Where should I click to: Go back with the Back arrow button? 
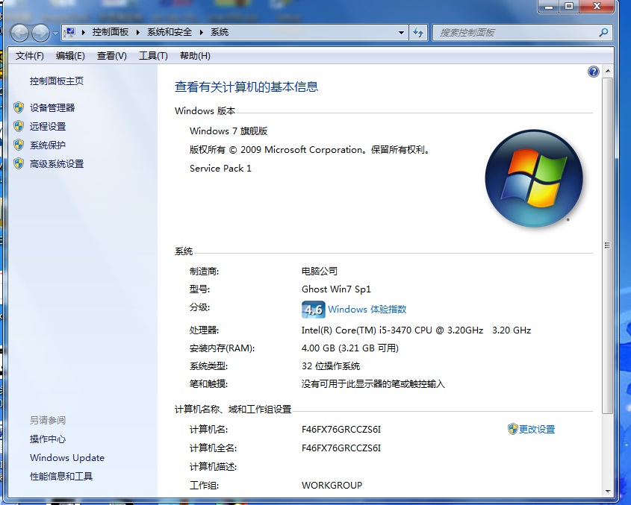(x=19, y=33)
